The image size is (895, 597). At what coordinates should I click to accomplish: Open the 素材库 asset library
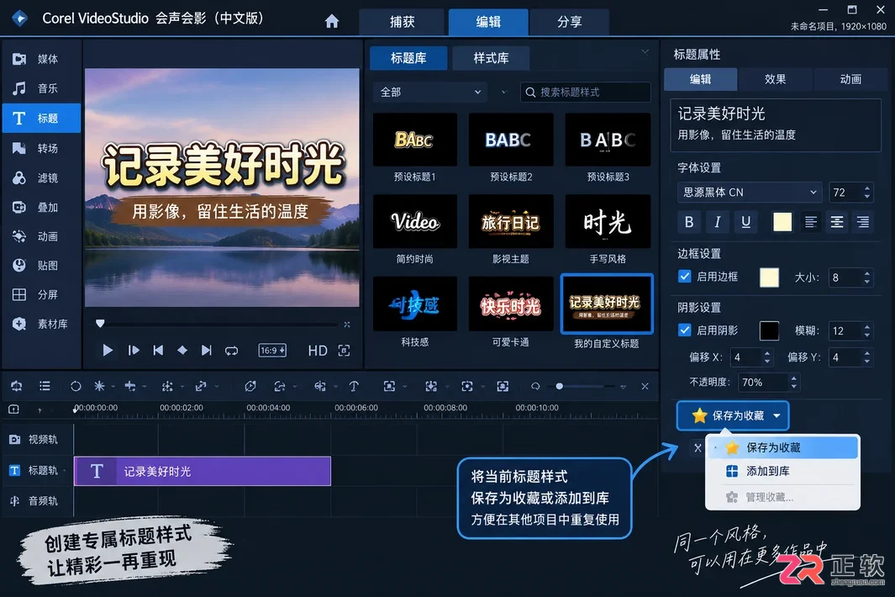(x=41, y=324)
